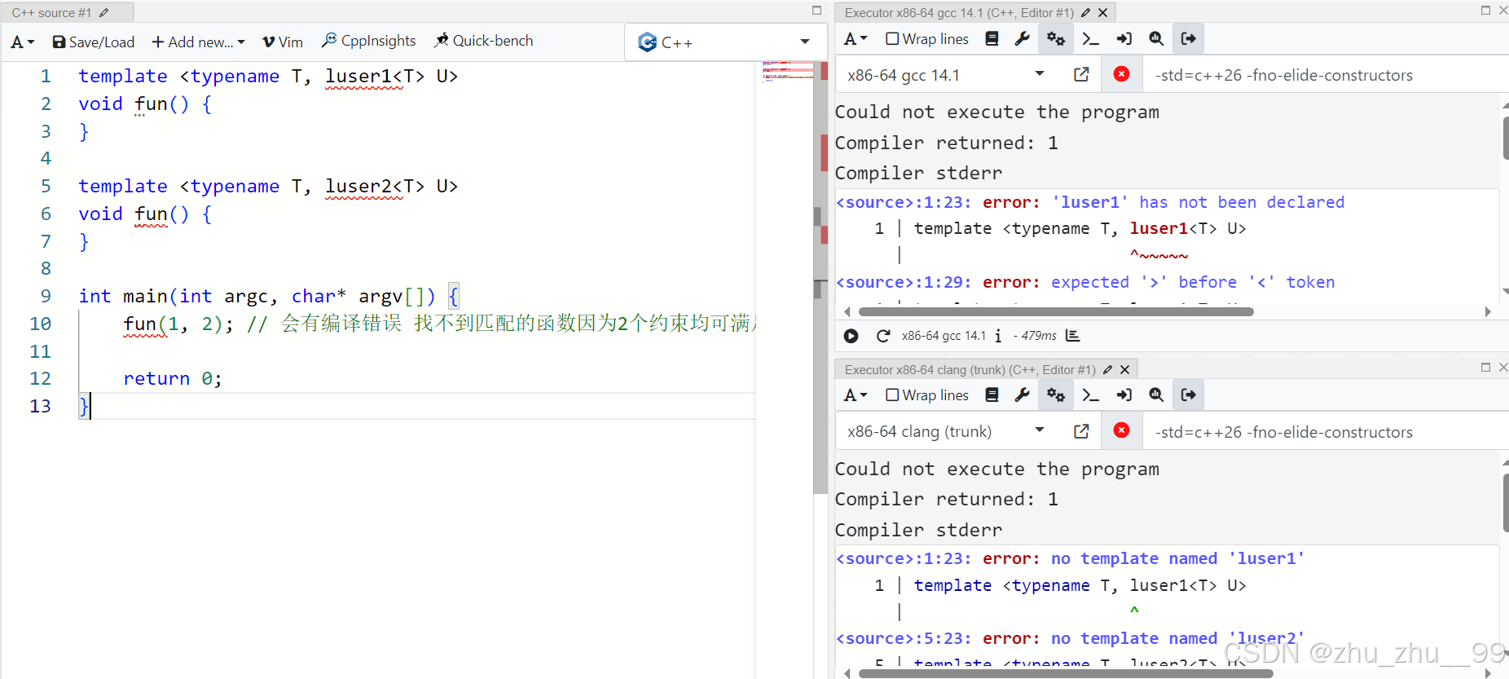The width and height of the screenshot is (1509, 679).
Task: Enable Wrap lines in the clang executor
Action: click(927, 395)
